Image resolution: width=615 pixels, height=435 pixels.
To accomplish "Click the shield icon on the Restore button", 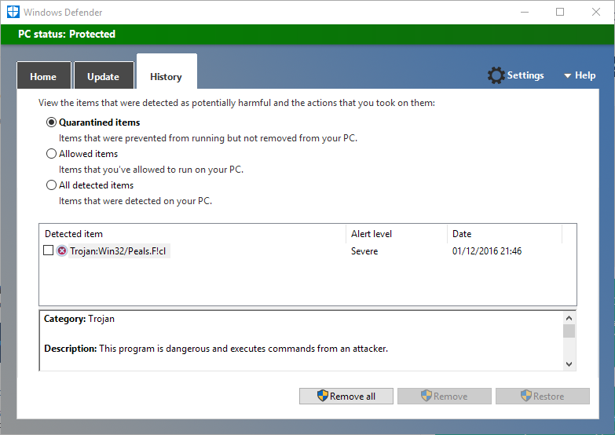I will 525,397.
